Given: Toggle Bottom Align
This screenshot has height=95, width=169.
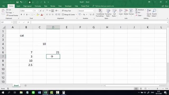Looking at the screenshot, I should [53, 11].
